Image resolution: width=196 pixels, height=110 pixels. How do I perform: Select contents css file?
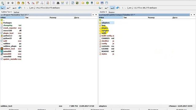(107, 46)
